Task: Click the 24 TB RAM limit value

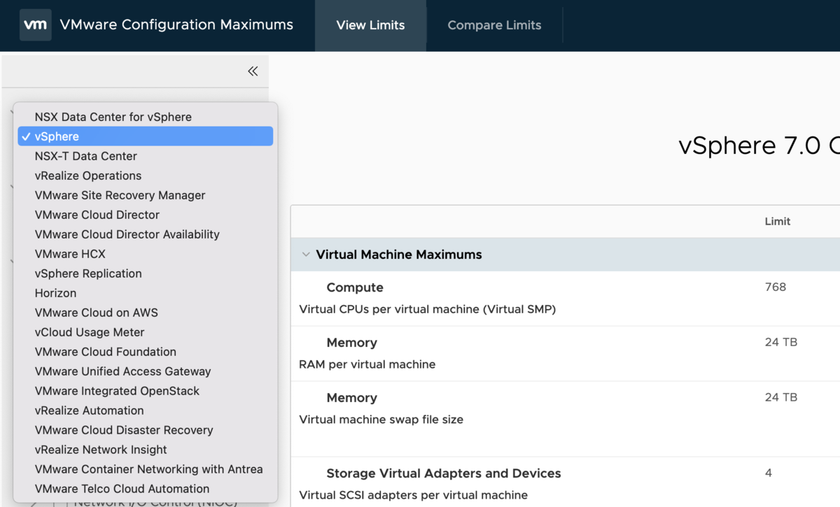Action: 781,342
